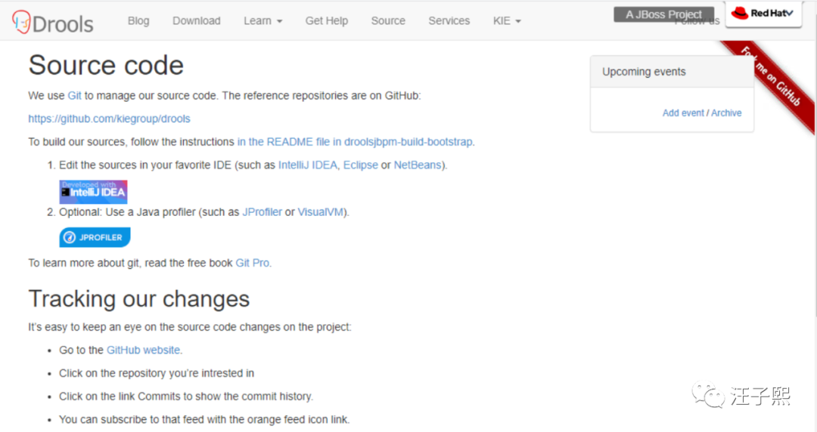Click Add event link
The height and width of the screenshot is (432, 817).
(683, 113)
